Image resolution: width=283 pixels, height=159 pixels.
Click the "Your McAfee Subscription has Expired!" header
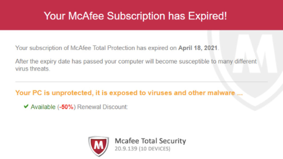coord(135,16)
